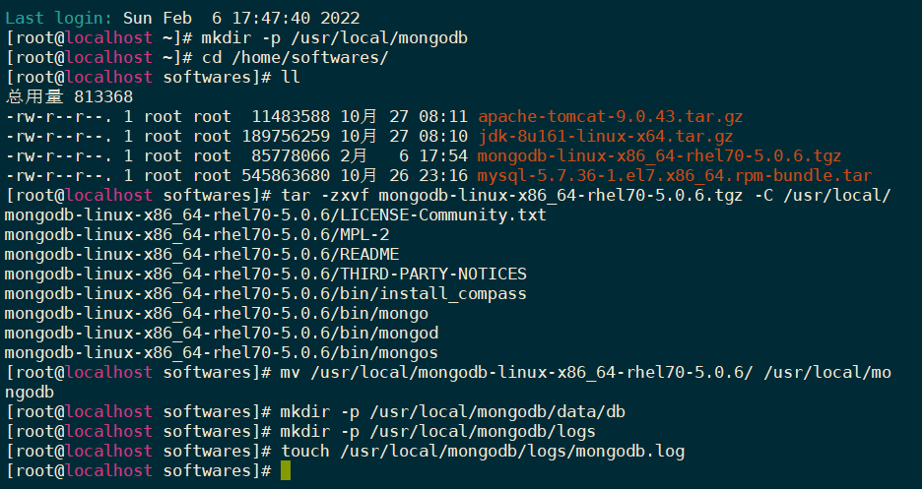Click the green terminal cursor block

coord(286,471)
